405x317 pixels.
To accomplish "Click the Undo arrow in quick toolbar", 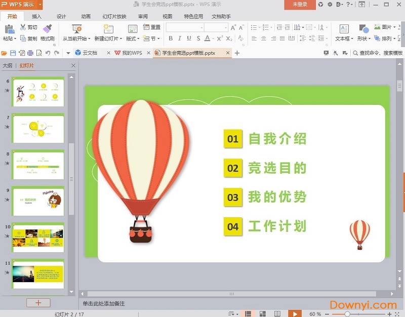I will click(x=48, y=53).
